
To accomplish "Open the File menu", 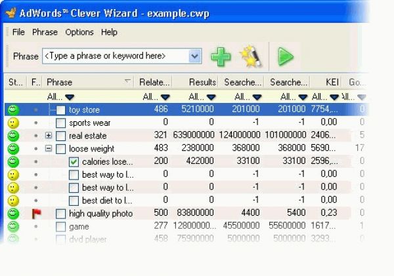I will pos(18,32).
